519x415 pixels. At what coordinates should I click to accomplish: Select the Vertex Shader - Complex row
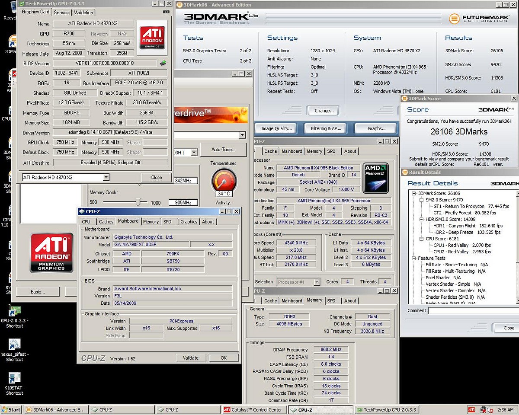point(455,291)
